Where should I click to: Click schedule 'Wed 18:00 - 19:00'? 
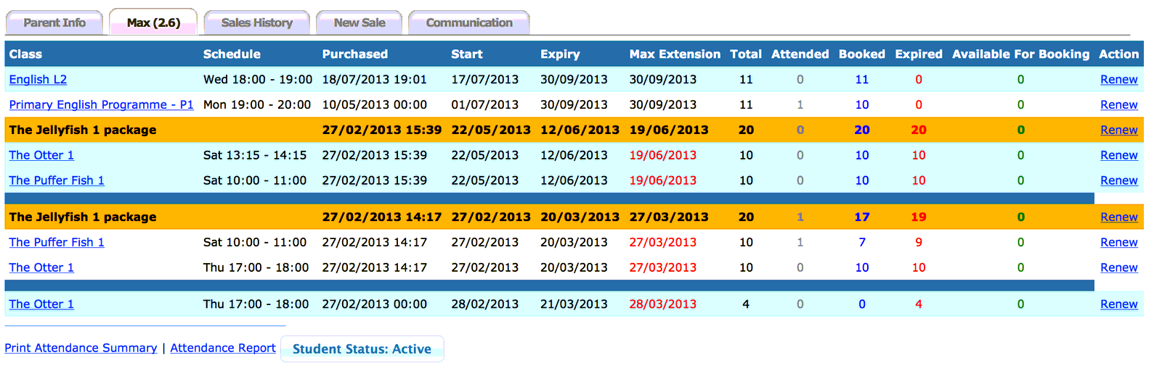258,80
